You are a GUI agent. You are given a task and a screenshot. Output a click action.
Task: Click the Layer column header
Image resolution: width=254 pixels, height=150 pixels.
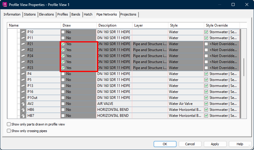(150, 25)
